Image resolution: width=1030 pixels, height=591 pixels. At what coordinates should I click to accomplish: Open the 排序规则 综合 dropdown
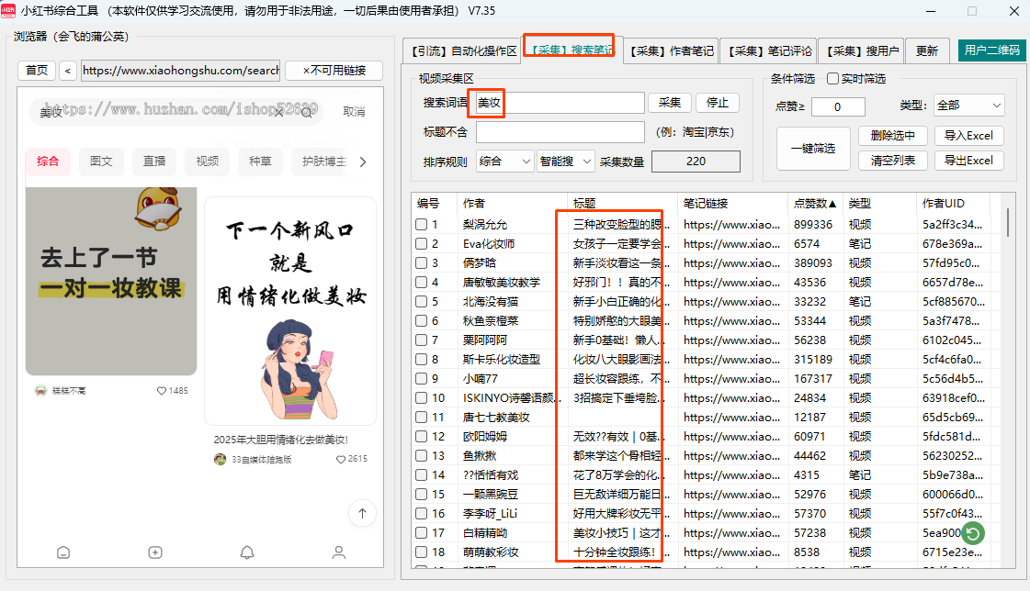pos(504,160)
